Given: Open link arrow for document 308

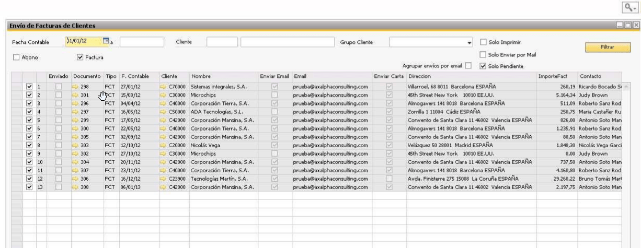Looking at the screenshot, I should (x=76, y=187).
